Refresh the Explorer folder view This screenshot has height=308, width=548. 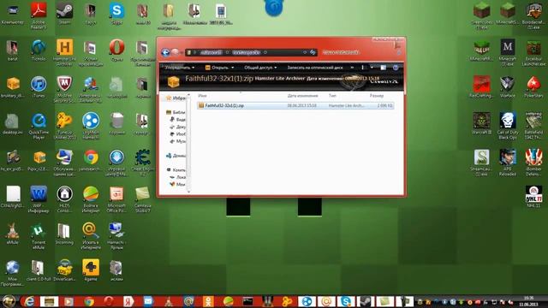tap(313, 52)
